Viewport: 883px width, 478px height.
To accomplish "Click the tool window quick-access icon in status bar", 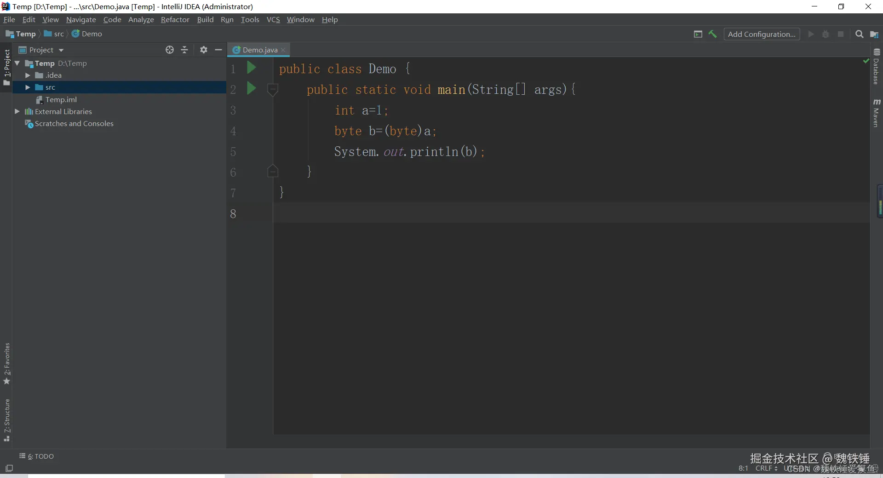I will click(9, 468).
